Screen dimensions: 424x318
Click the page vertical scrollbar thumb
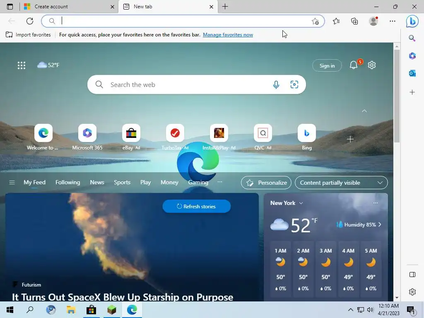click(x=397, y=96)
